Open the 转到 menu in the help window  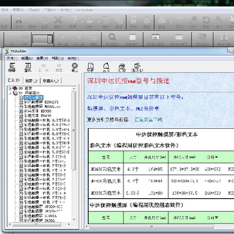tap(58, 58)
